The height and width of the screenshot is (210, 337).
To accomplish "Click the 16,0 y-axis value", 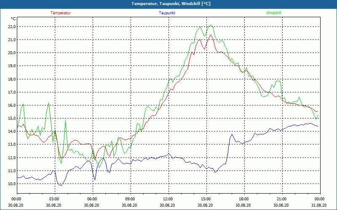I will pyautogui.click(x=12, y=105).
